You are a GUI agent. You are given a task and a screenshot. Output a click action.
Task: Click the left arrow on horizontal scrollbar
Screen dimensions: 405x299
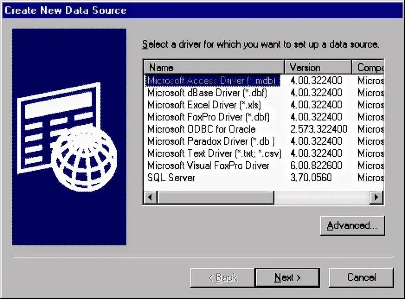click(x=150, y=197)
